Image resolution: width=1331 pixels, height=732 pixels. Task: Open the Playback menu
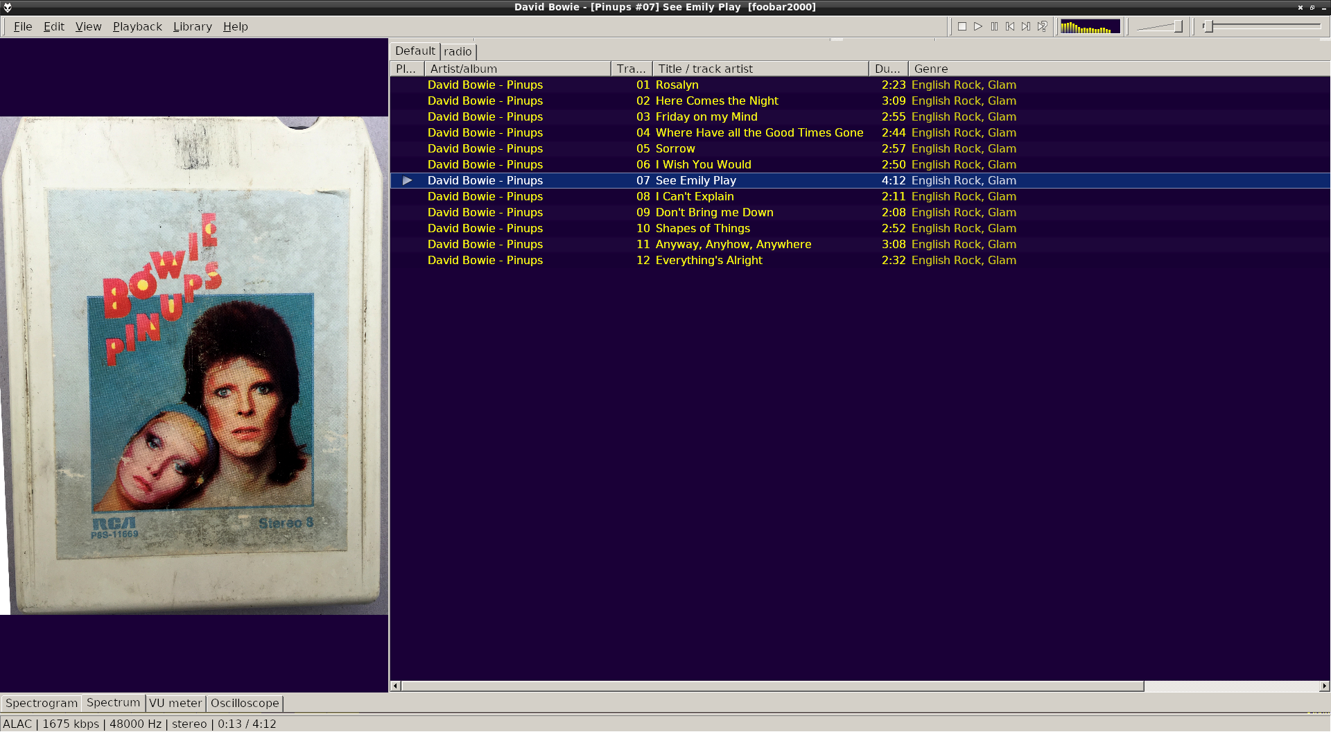137,26
